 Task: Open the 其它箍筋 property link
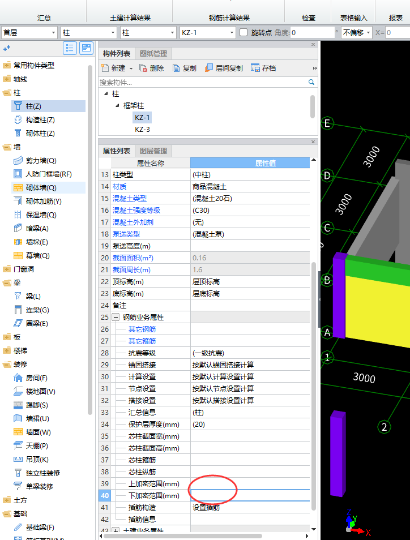pos(142,341)
